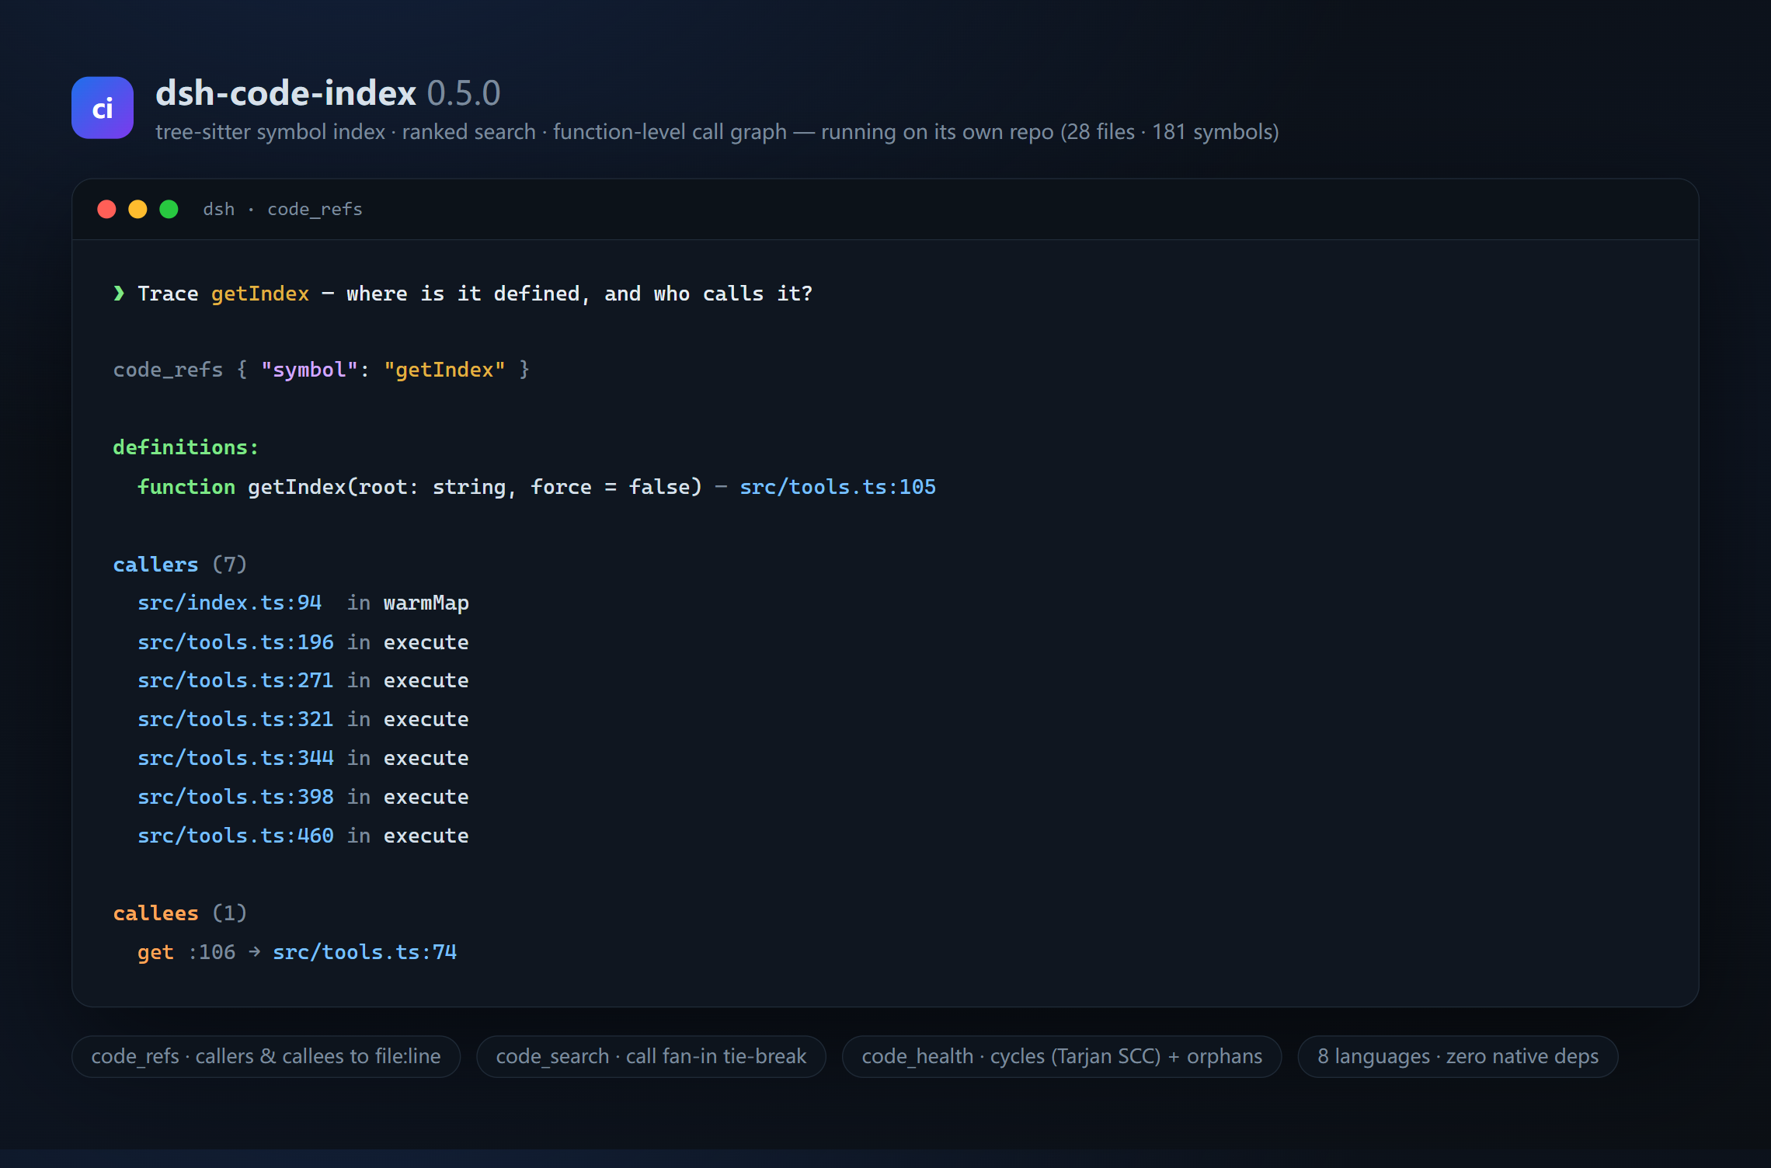Click the callee arrow before src/tools.ts:74
The height and width of the screenshot is (1168, 1771).
(x=255, y=952)
